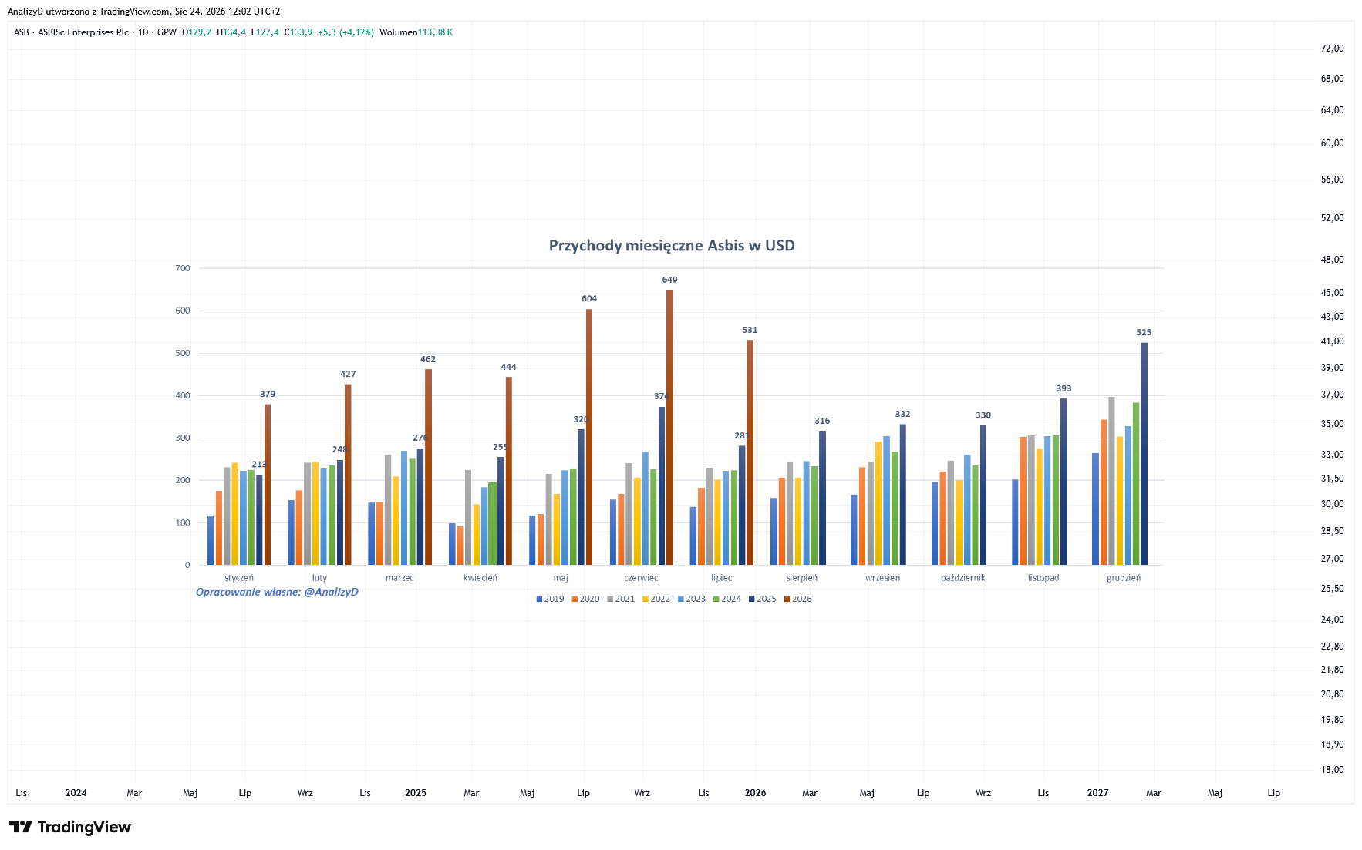Select the 2026 legend entry
Viewport: 1362px width, 850px height.
click(x=798, y=599)
